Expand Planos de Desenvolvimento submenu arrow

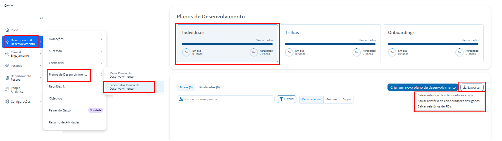pos(102,74)
